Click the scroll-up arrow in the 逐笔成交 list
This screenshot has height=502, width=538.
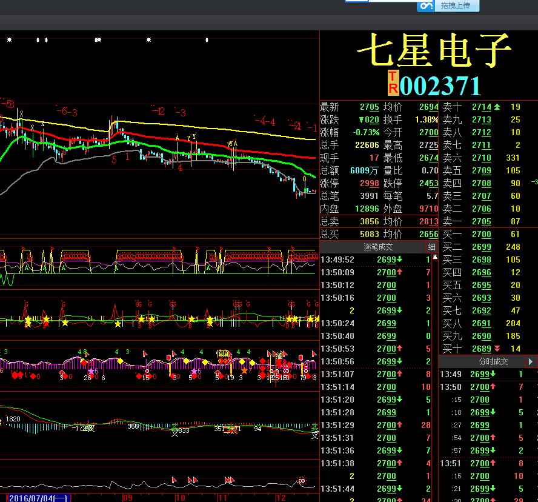[x=435, y=257]
